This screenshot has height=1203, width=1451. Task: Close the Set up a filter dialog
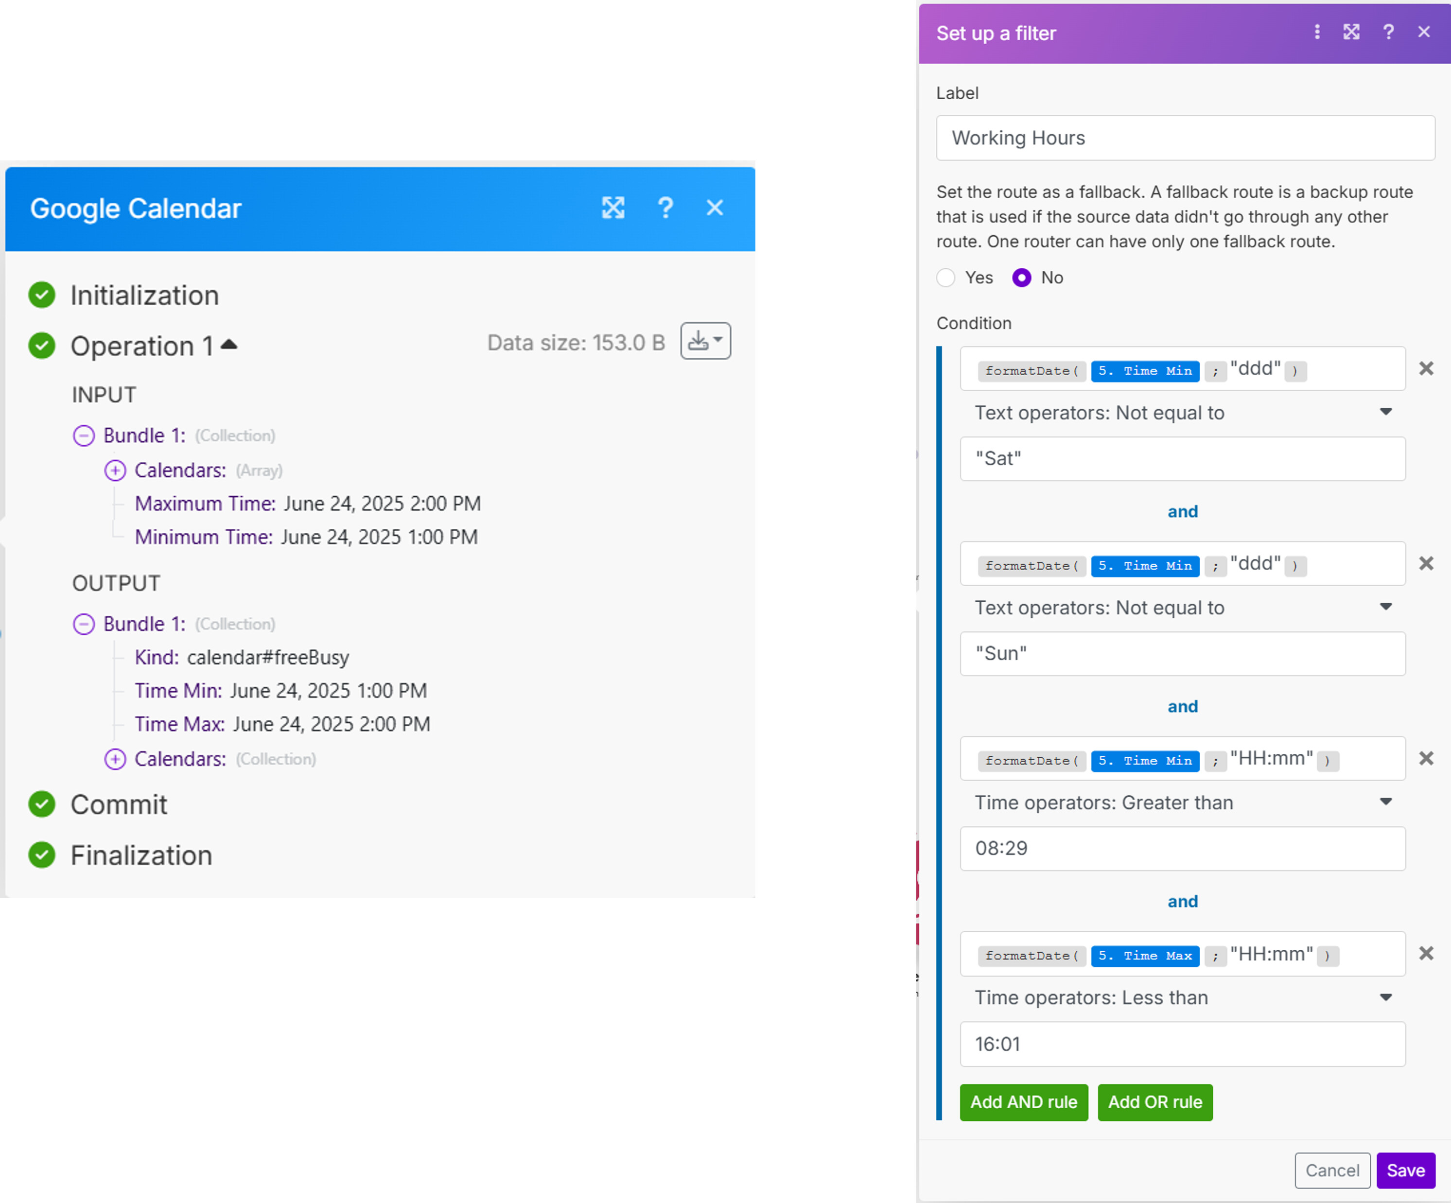[x=1424, y=32]
